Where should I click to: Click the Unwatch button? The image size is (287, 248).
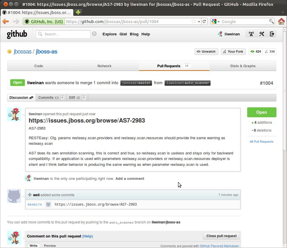click(206, 51)
